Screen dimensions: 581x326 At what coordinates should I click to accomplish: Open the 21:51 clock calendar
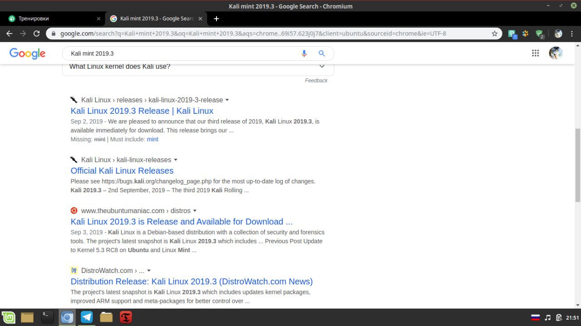(x=572, y=317)
